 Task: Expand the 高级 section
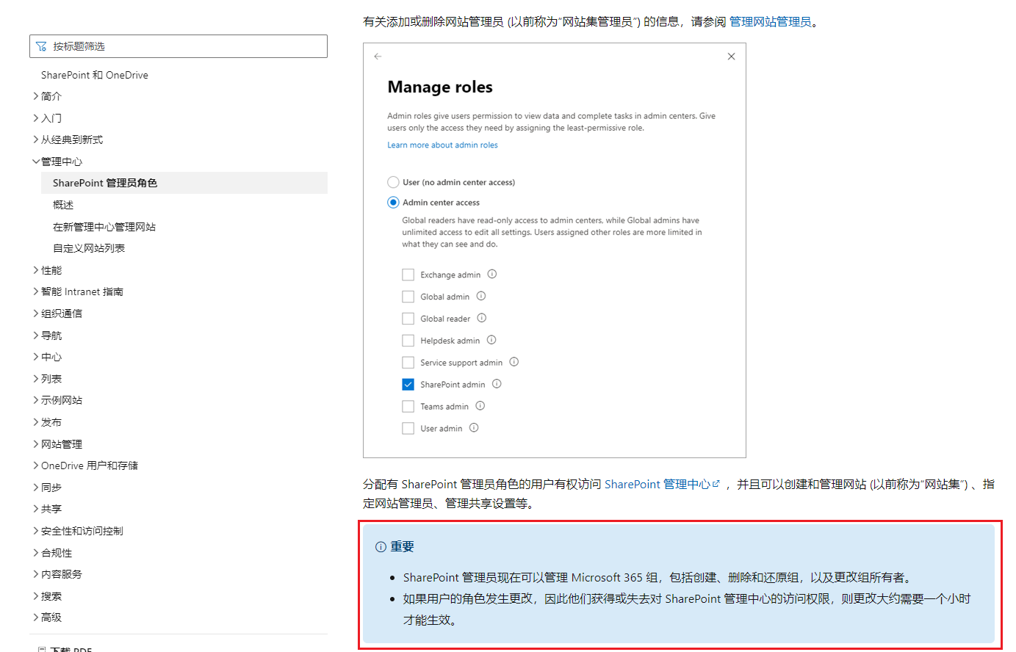(x=47, y=617)
